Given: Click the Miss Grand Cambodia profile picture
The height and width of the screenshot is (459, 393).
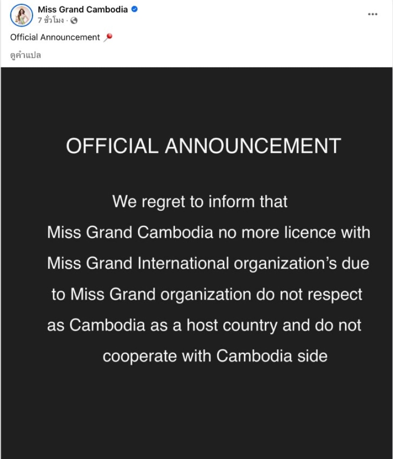Looking at the screenshot, I should (x=21, y=15).
